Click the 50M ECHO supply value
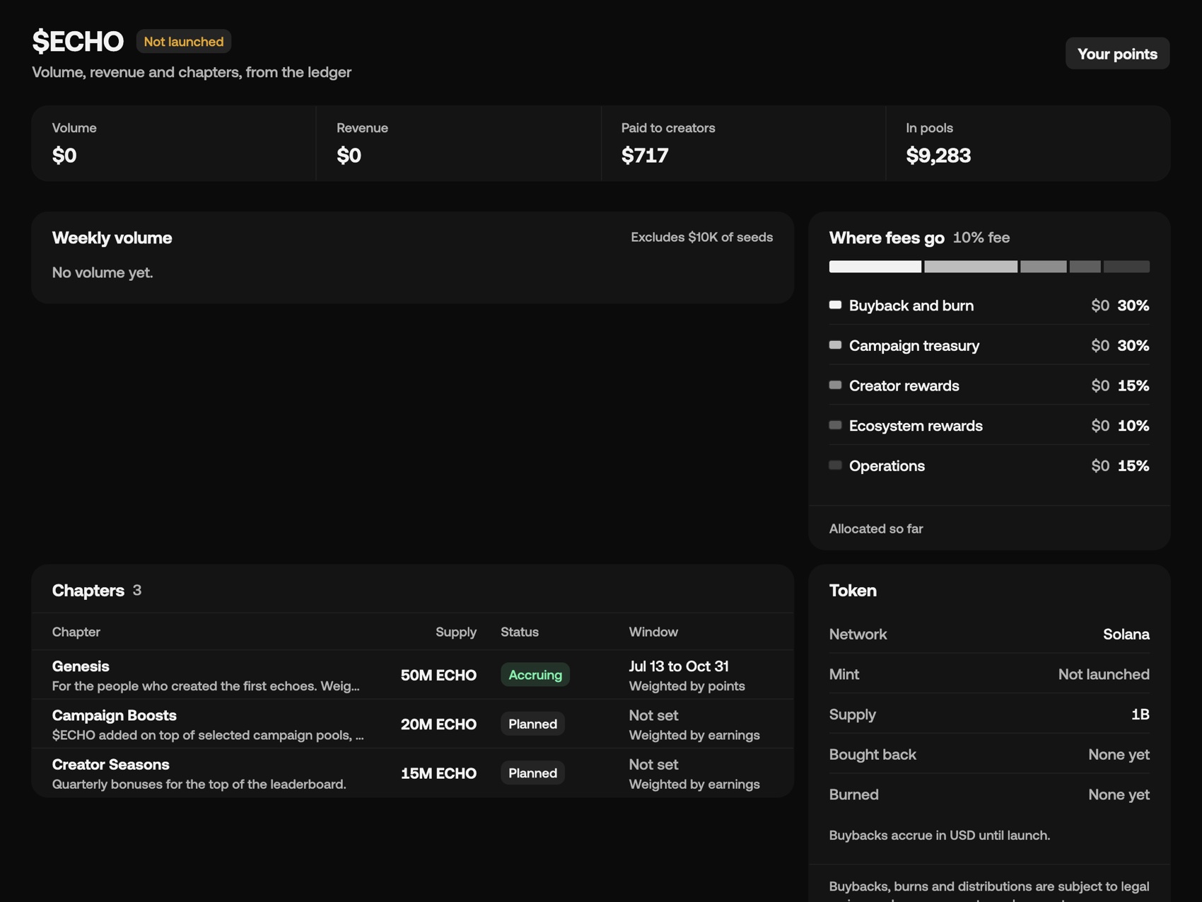1202x902 pixels. pyautogui.click(x=438, y=675)
